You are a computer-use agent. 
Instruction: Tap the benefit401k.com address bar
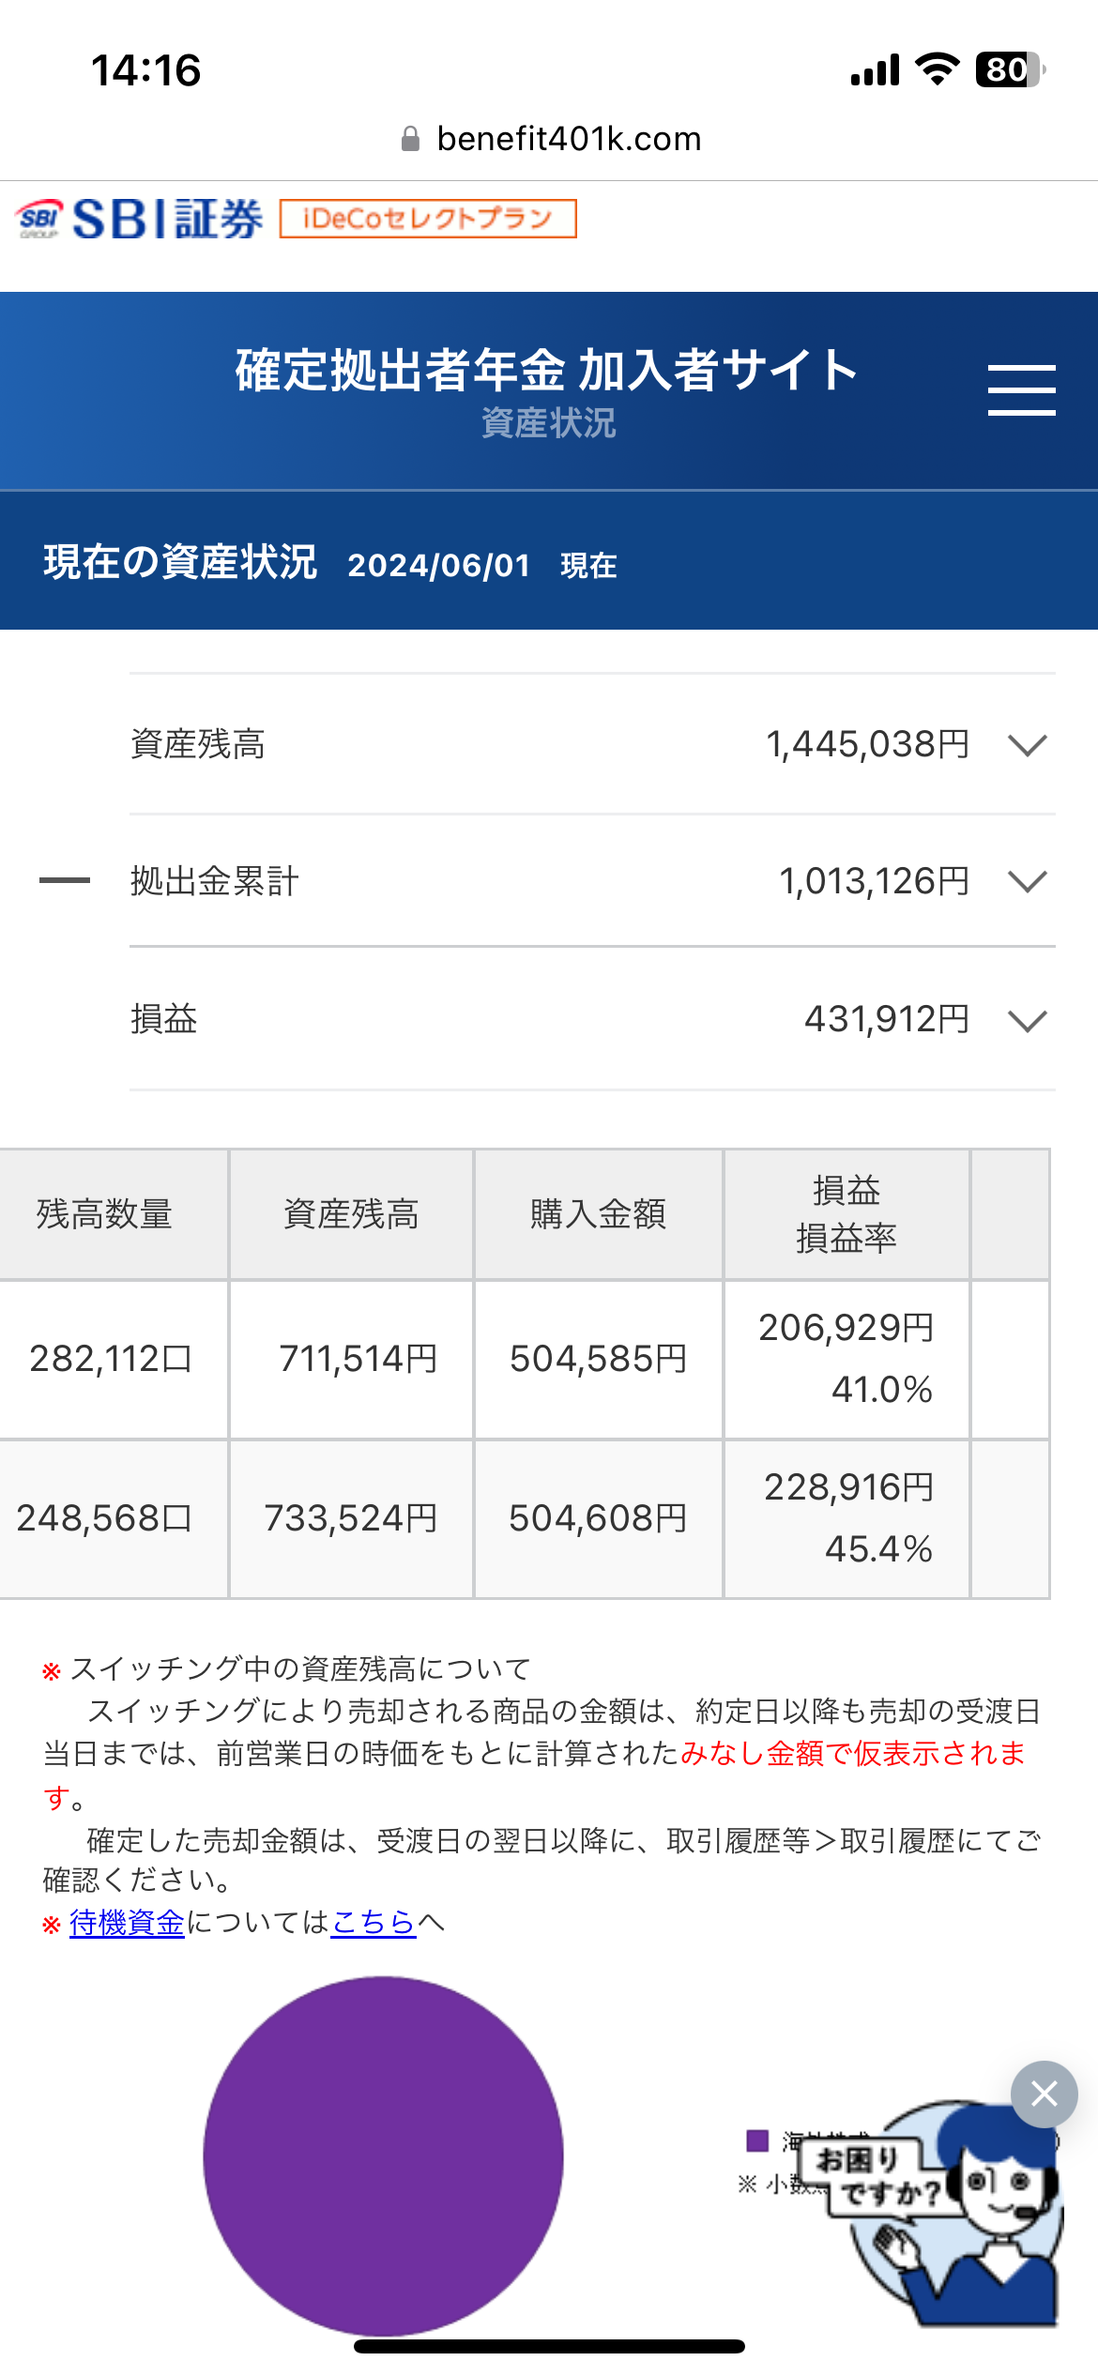550,139
